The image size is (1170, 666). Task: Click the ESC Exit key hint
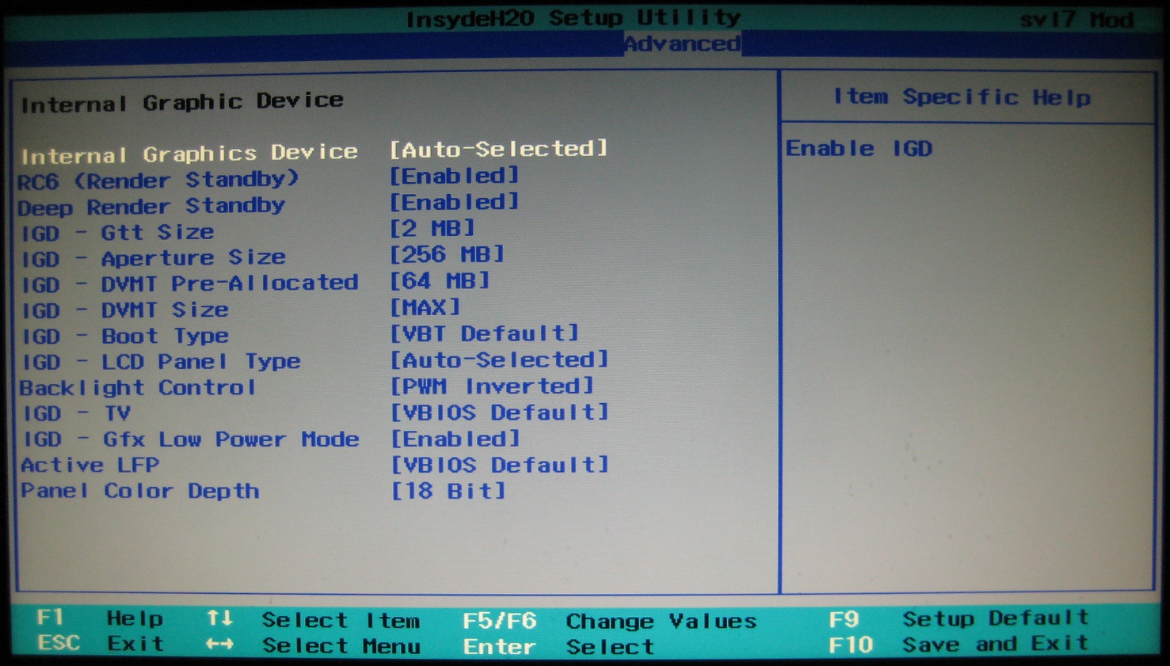101,643
